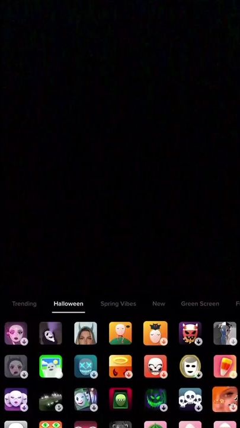Open the Spring Vibes tab
Image resolution: width=240 pixels, height=428 pixels.
(118, 304)
